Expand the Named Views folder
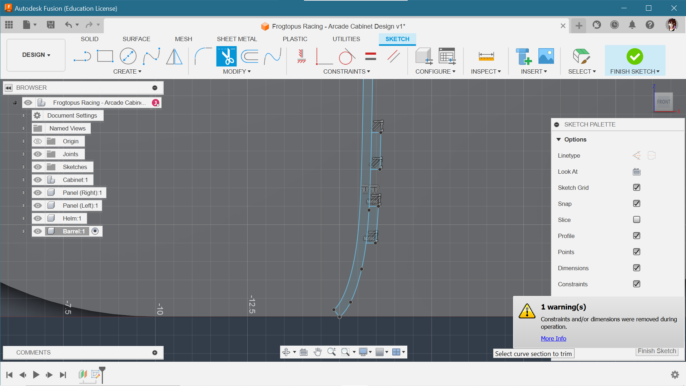 click(24, 128)
